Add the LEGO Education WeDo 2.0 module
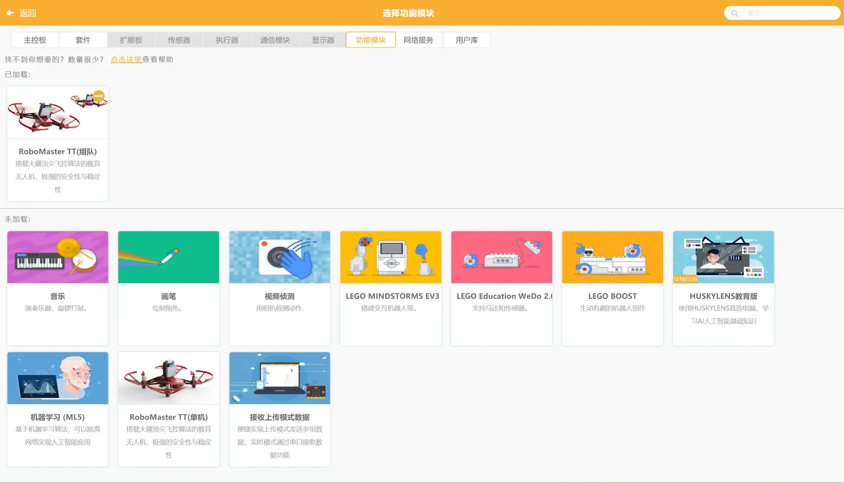This screenshot has height=483, width=844. [502, 288]
